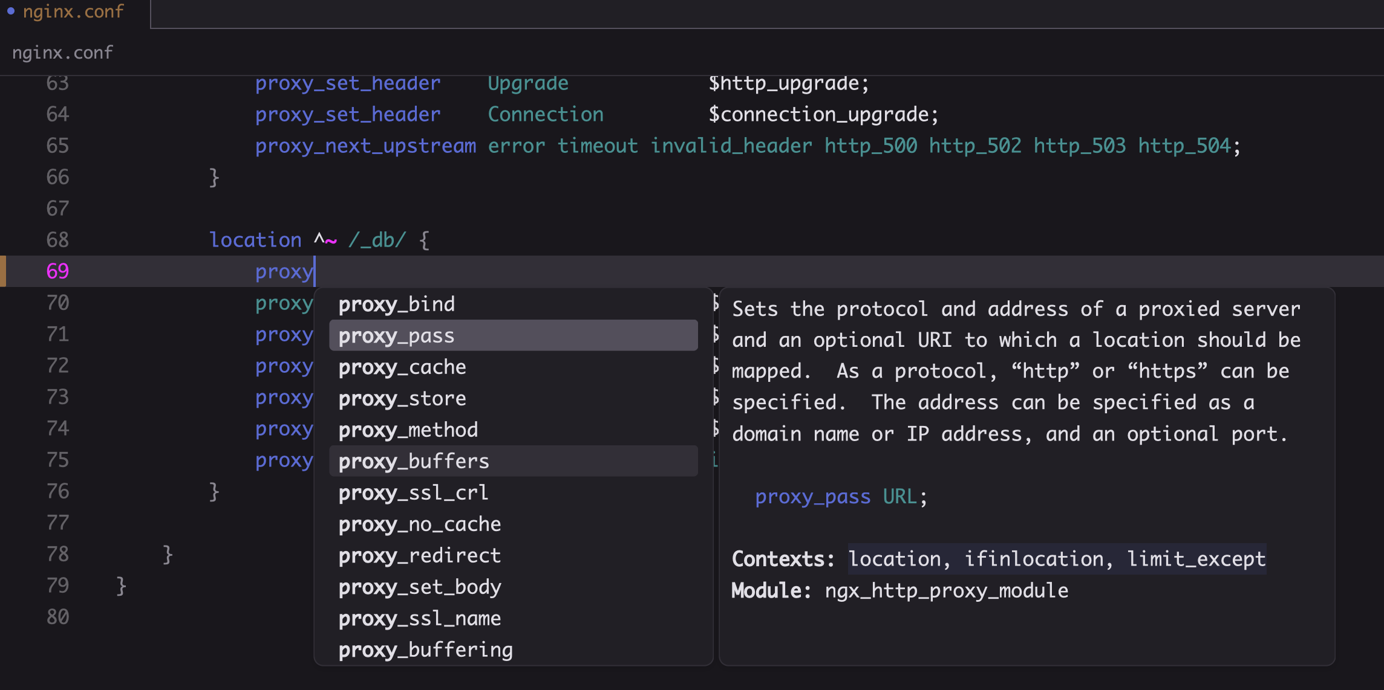Pick proxy_cache in suggestion popup
Image resolution: width=1384 pixels, height=690 pixels.
pos(402,367)
